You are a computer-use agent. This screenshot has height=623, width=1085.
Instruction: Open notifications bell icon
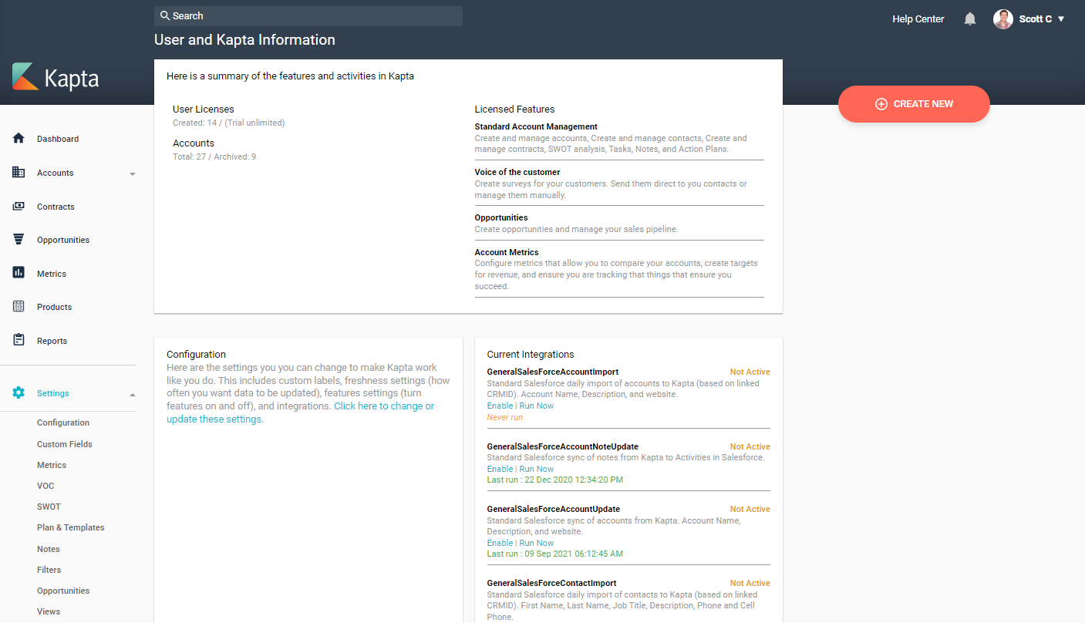pyautogui.click(x=970, y=19)
